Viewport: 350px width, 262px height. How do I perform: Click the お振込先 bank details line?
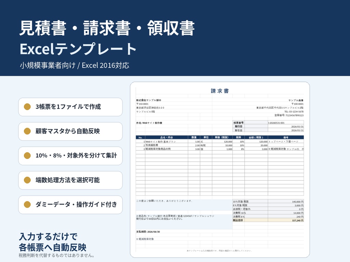tap(175, 216)
